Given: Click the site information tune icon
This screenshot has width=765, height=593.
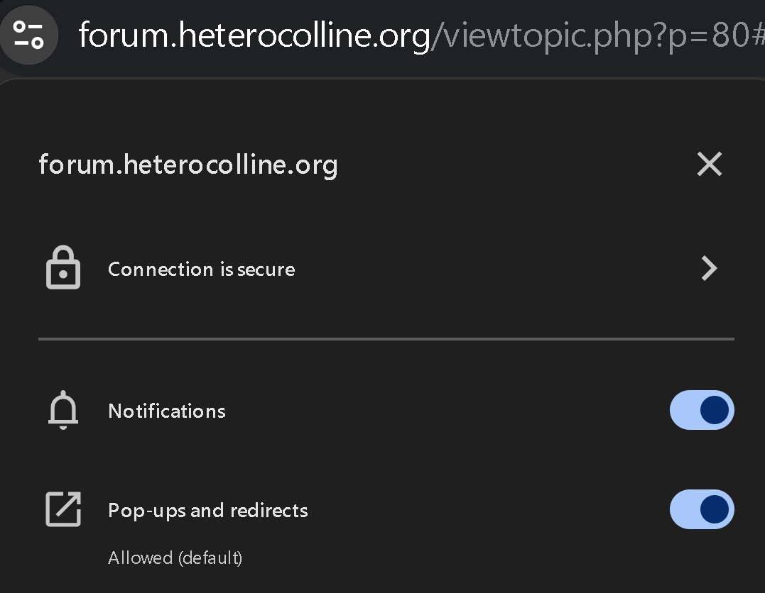Looking at the screenshot, I should (28, 33).
